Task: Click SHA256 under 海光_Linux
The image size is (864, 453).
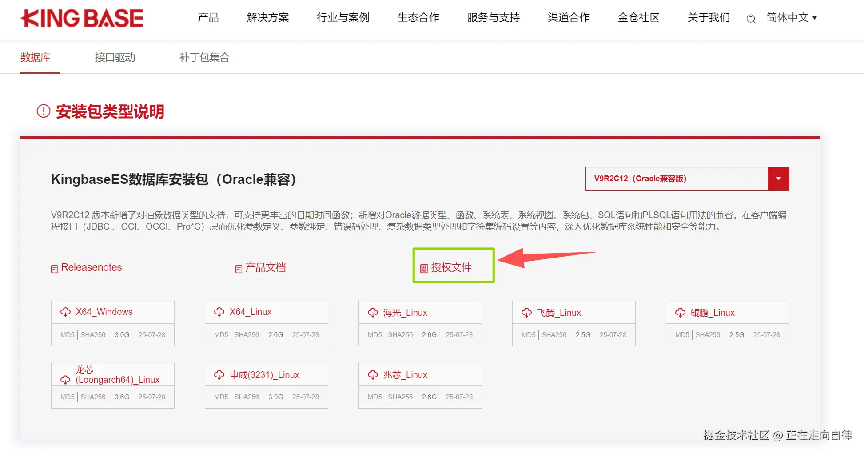Action: click(400, 335)
